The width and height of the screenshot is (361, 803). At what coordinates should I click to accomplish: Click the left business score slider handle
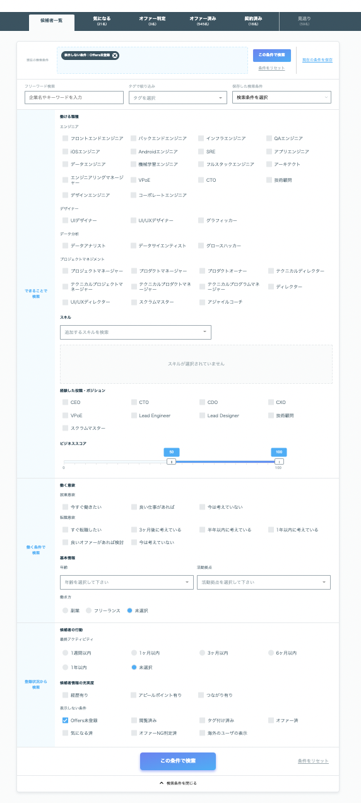170,461
